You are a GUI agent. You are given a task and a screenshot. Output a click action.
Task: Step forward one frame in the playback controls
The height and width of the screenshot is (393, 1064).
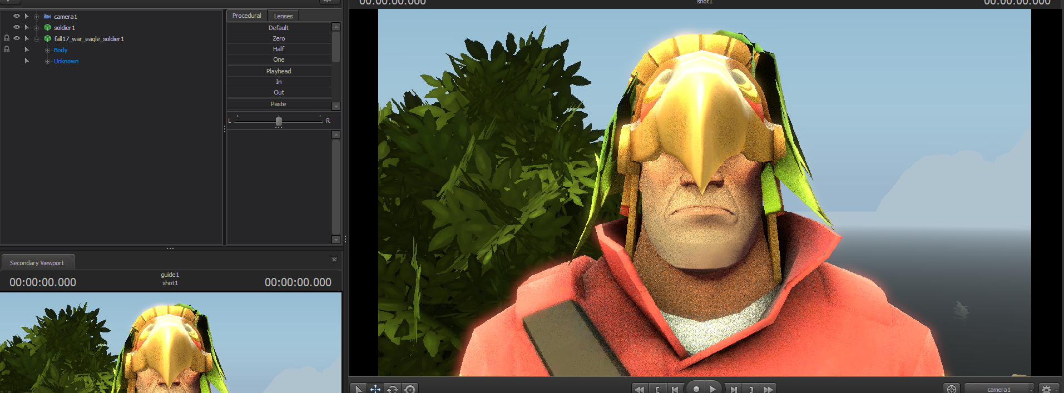[x=734, y=389]
